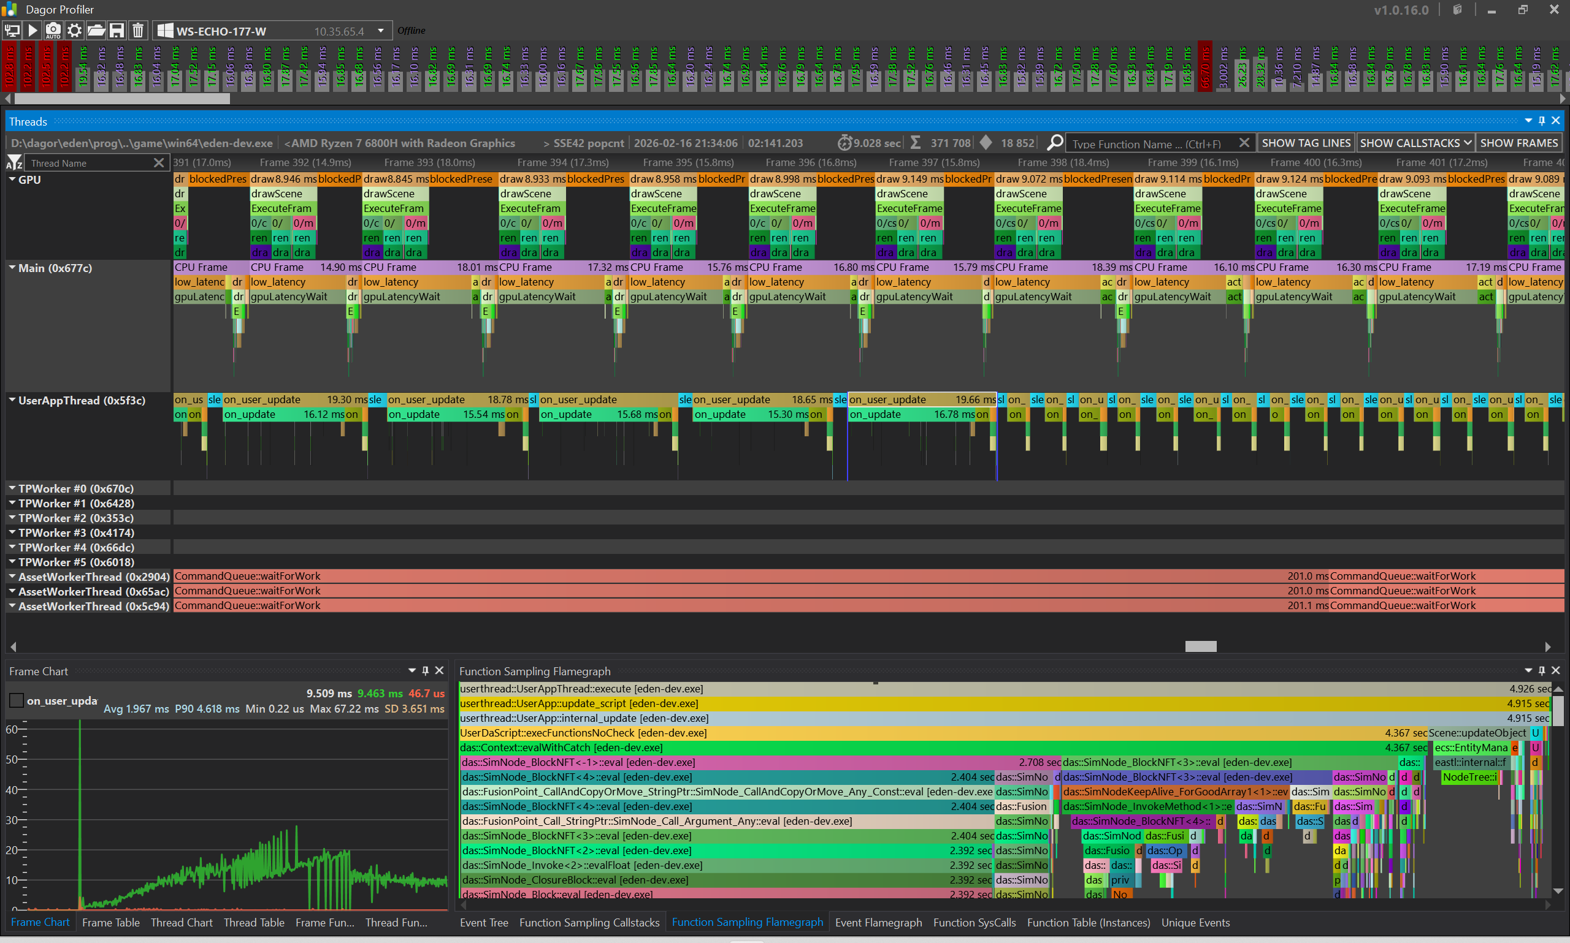Save the capture with the floppy icon
This screenshot has height=943, width=1570.
(x=117, y=31)
